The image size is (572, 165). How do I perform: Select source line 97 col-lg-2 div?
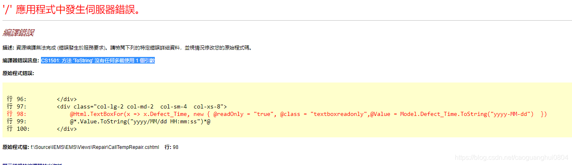click(x=117, y=106)
